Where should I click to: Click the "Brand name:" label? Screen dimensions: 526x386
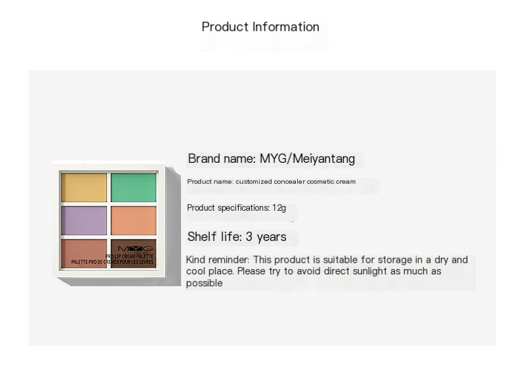[222, 159]
